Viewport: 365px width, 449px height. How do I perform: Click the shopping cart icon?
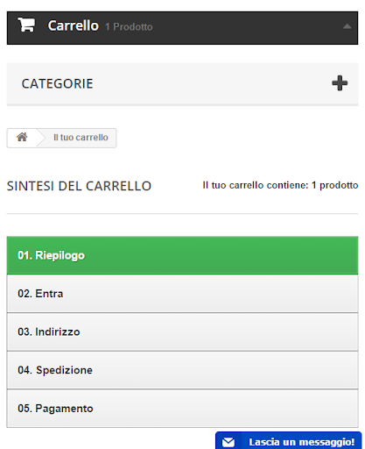26,25
